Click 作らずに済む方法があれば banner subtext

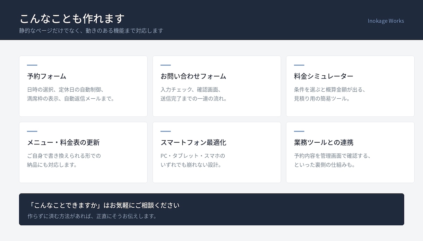pyautogui.click(x=92, y=216)
